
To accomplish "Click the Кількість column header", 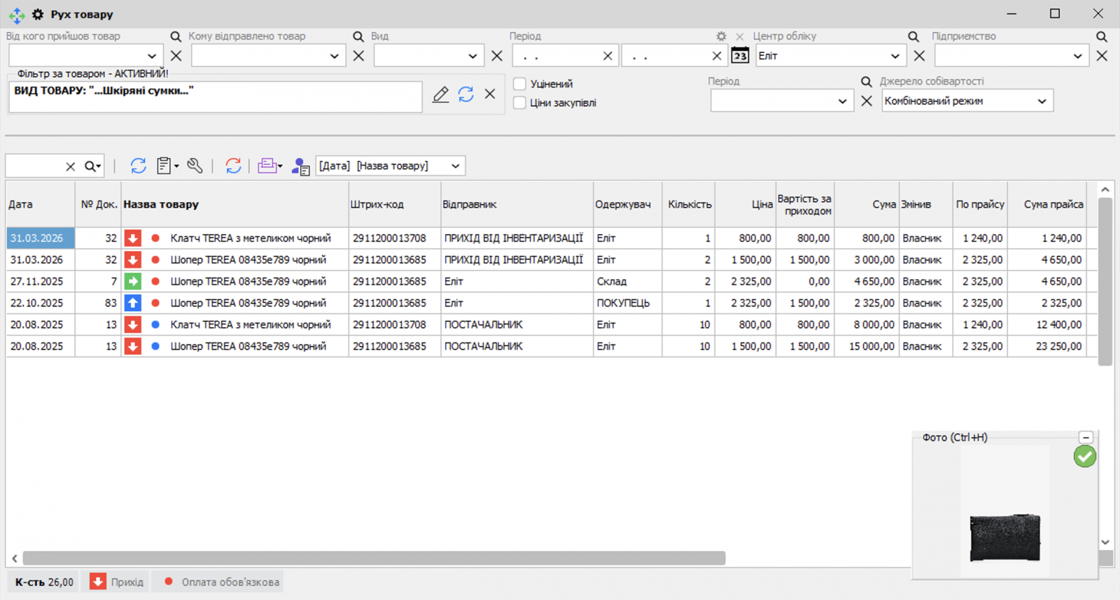I will (x=689, y=204).
